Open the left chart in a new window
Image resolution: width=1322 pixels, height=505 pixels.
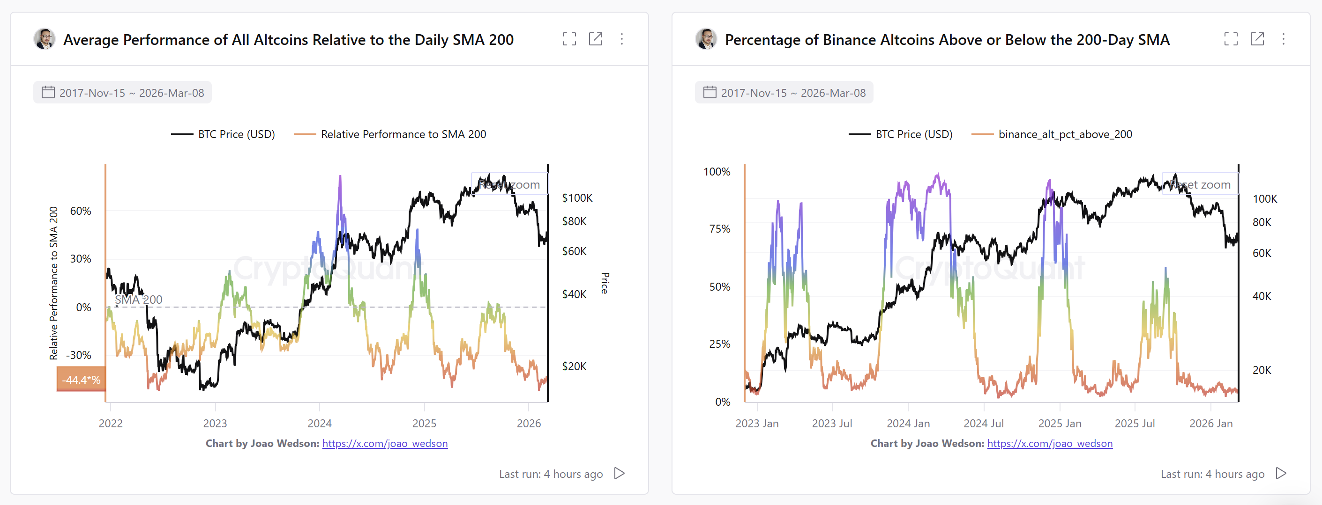coord(596,39)
